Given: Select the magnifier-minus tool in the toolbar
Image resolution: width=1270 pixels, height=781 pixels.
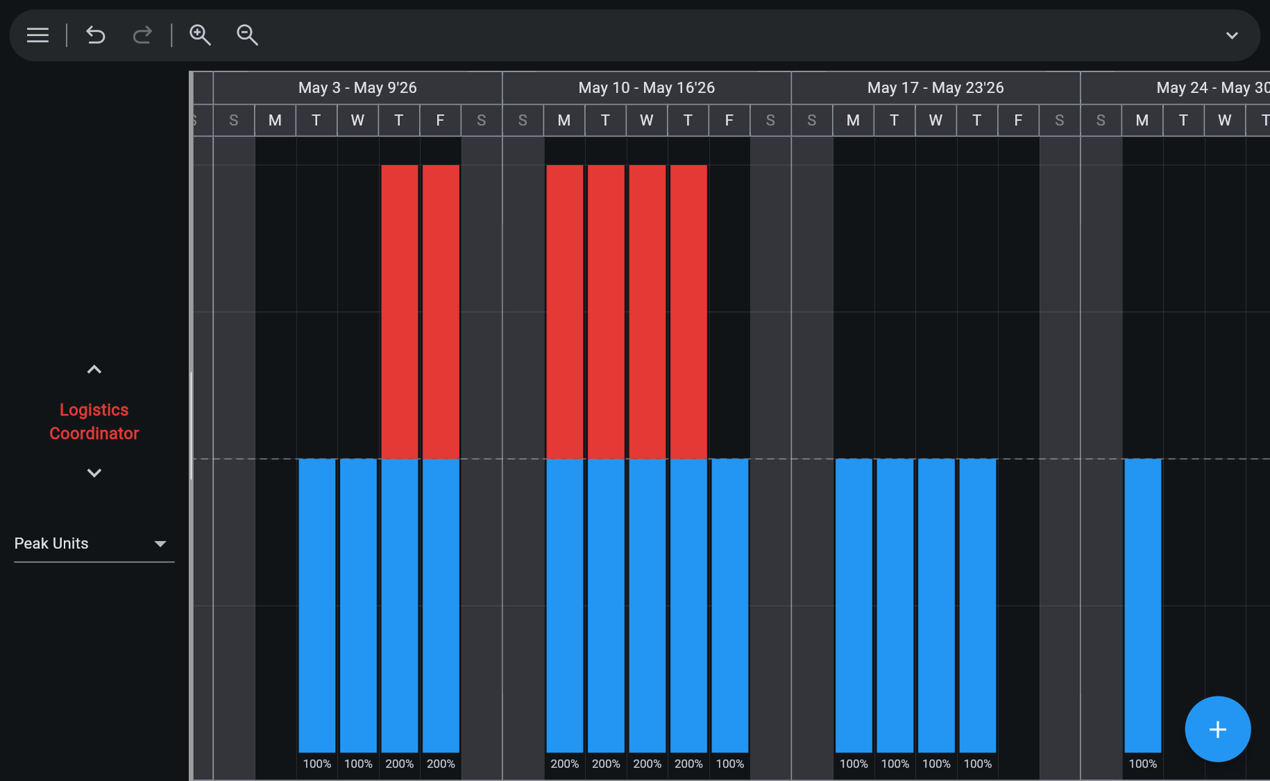Looking at the screenshot, I should tap(247, 35).
